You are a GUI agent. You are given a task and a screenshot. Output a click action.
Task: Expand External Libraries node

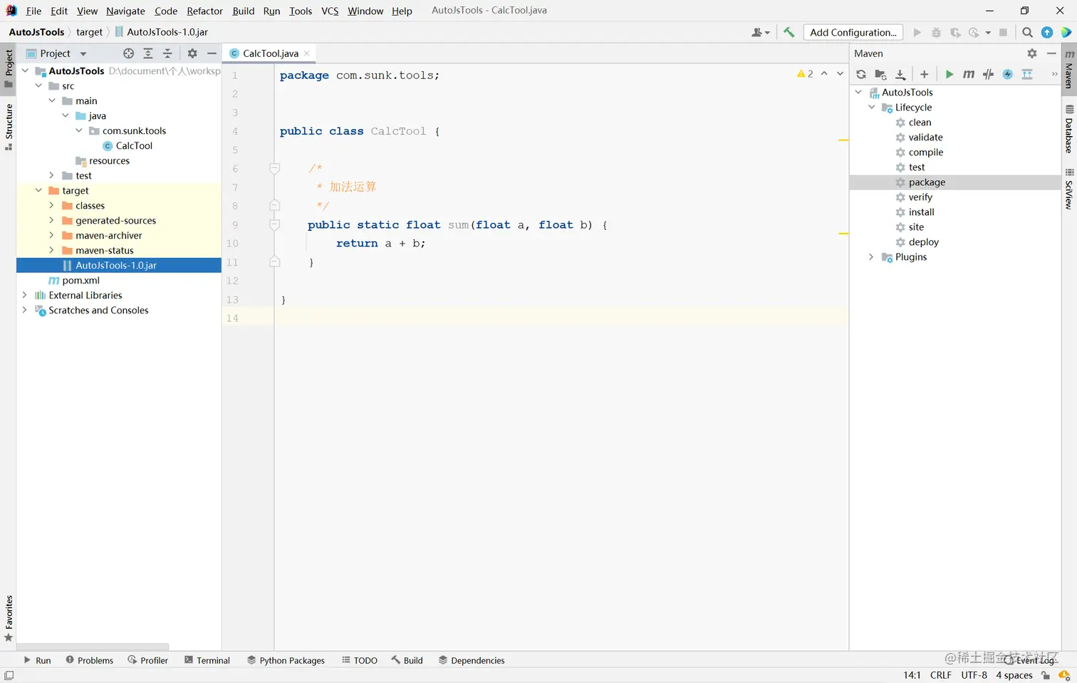coord(25,295)
